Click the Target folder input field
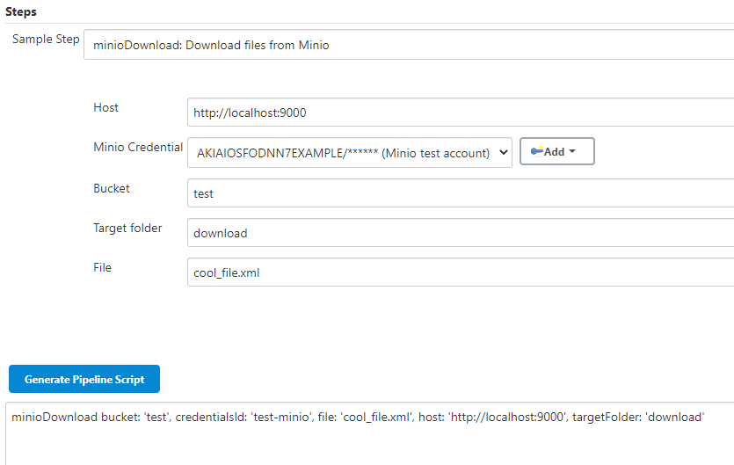Viewport: 734px width, 465px height. point(461,233)
